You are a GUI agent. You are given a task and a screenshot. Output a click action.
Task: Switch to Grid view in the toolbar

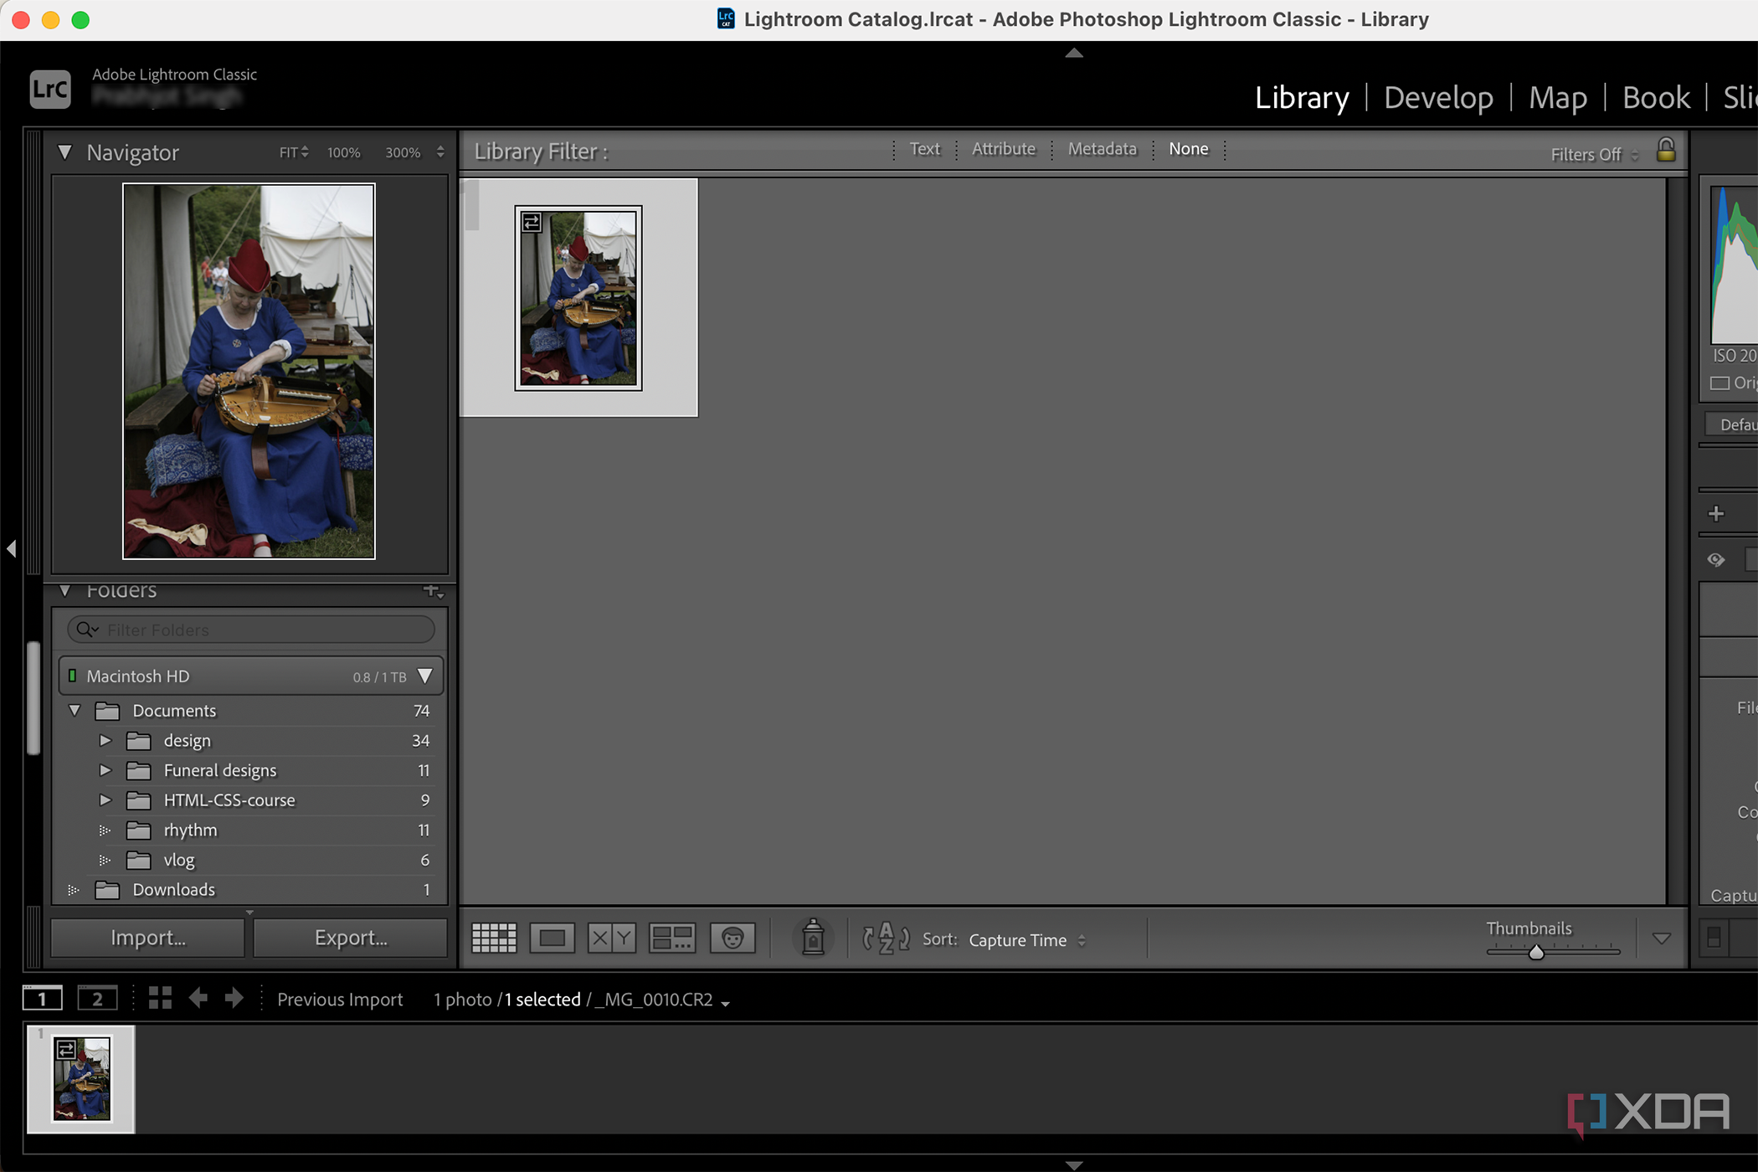tap(494, 938)
